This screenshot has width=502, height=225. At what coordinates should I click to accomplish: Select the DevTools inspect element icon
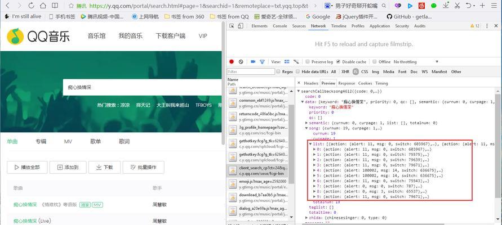click(232, 26)
